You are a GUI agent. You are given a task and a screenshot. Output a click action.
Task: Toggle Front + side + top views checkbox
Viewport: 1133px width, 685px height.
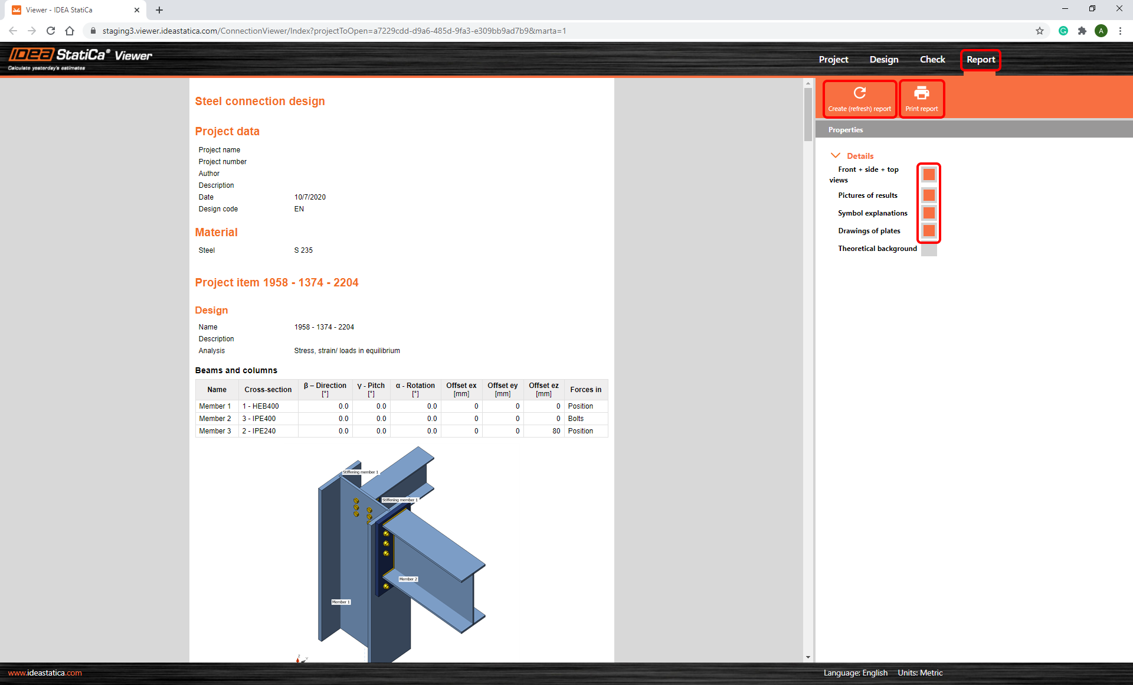point(928,174)
